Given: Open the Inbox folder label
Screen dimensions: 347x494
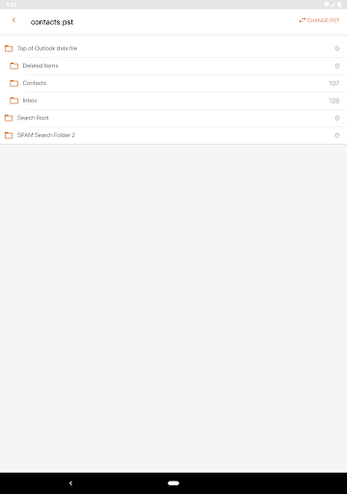Looking at the screenshot, I should (30, 100).
